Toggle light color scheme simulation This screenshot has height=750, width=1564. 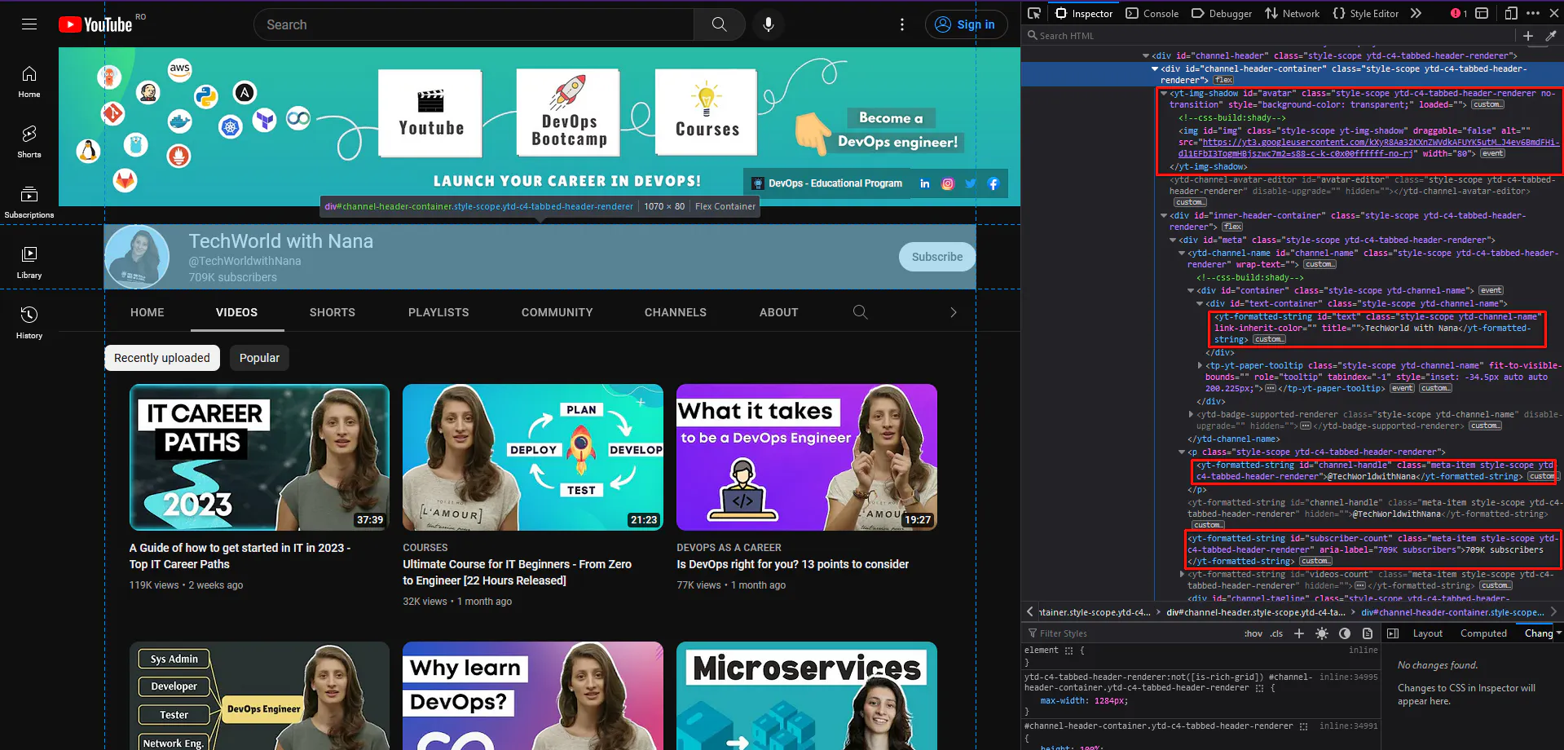(1322, 633)
